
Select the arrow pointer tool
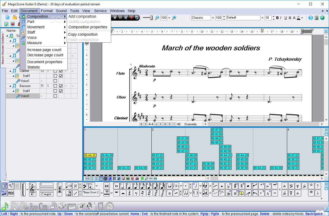[4, 186]
